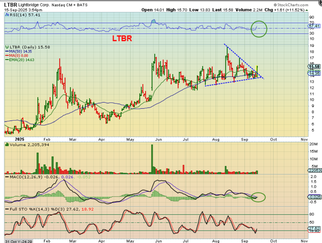Click the Chg +1.61 (+11.52%) value
This screenshot has width=322, height=243.
[284, 10]
